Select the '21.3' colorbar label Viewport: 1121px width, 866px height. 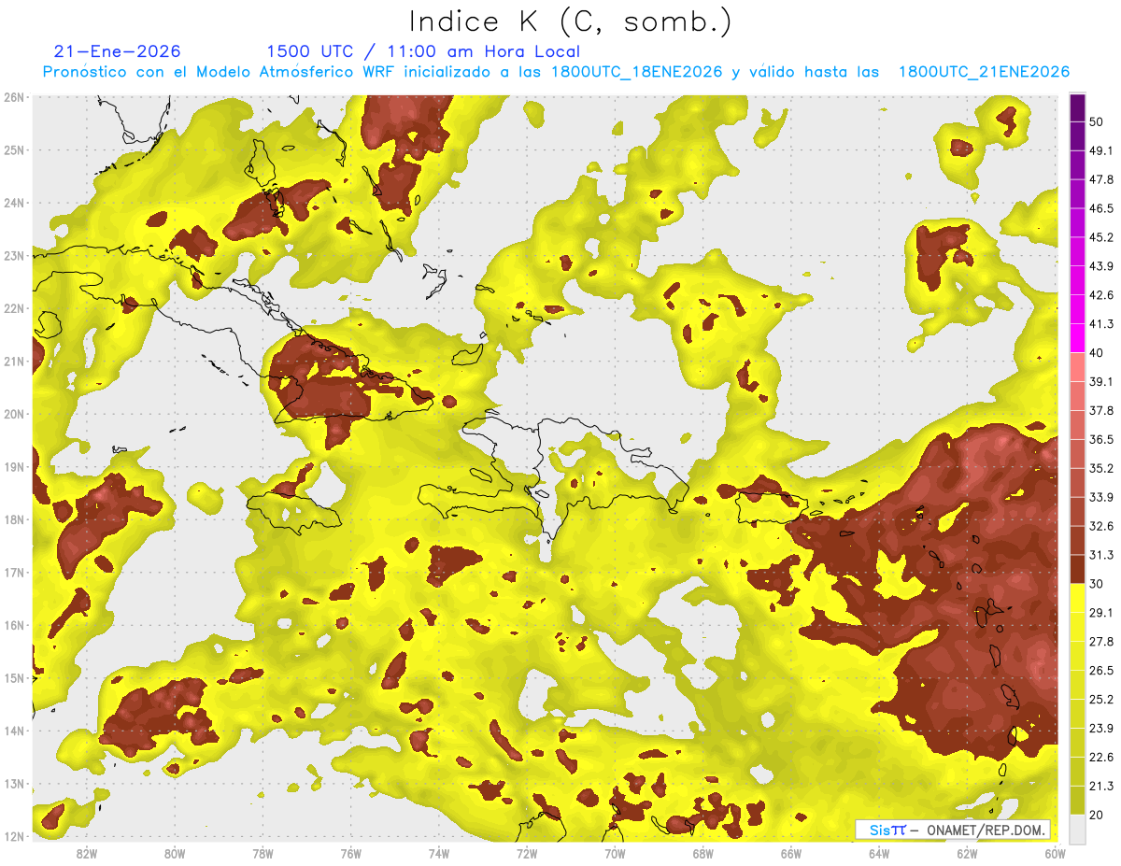pyautogui.click(x=1101, y=787)
